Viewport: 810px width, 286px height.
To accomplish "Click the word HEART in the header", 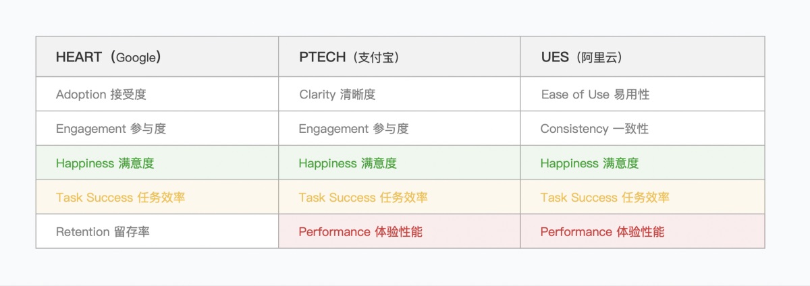I will [78, 57].
